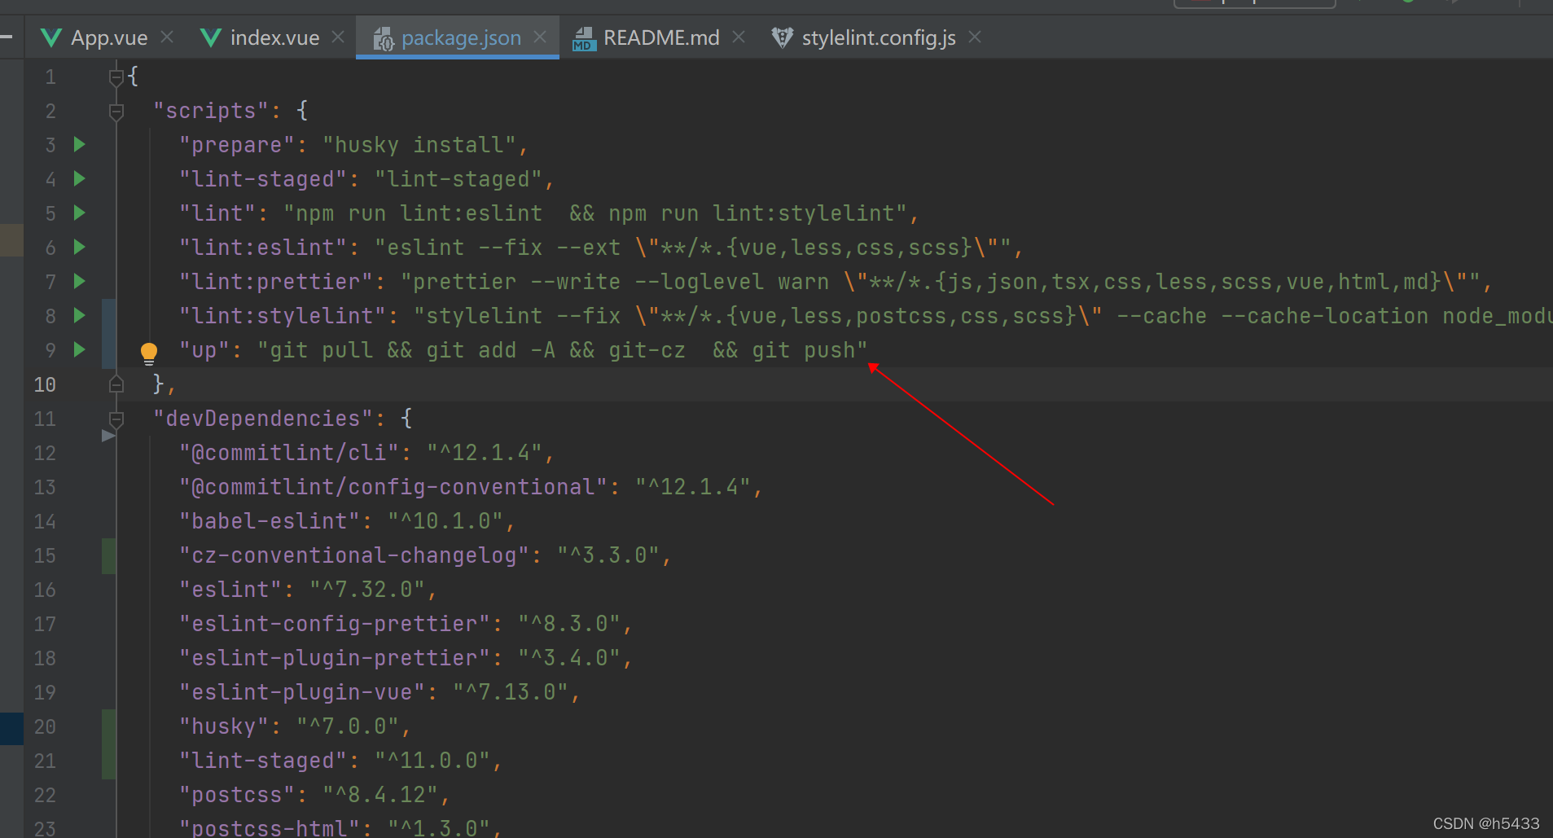Switch to the index.vue tab
Screen dimensions: 1553x838
pos(274,38)
